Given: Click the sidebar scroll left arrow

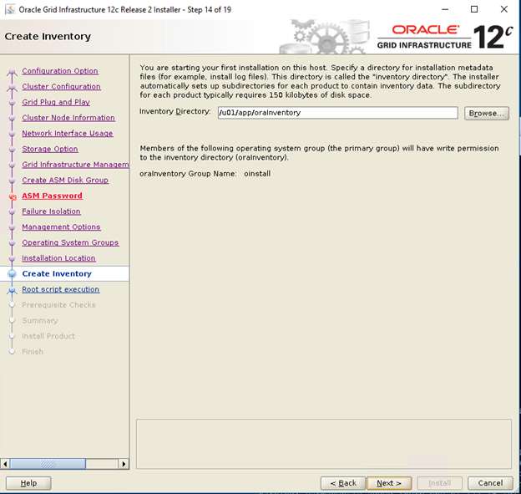Looking at the screenshot, I should pyautogui.click(x=5, y=464).
